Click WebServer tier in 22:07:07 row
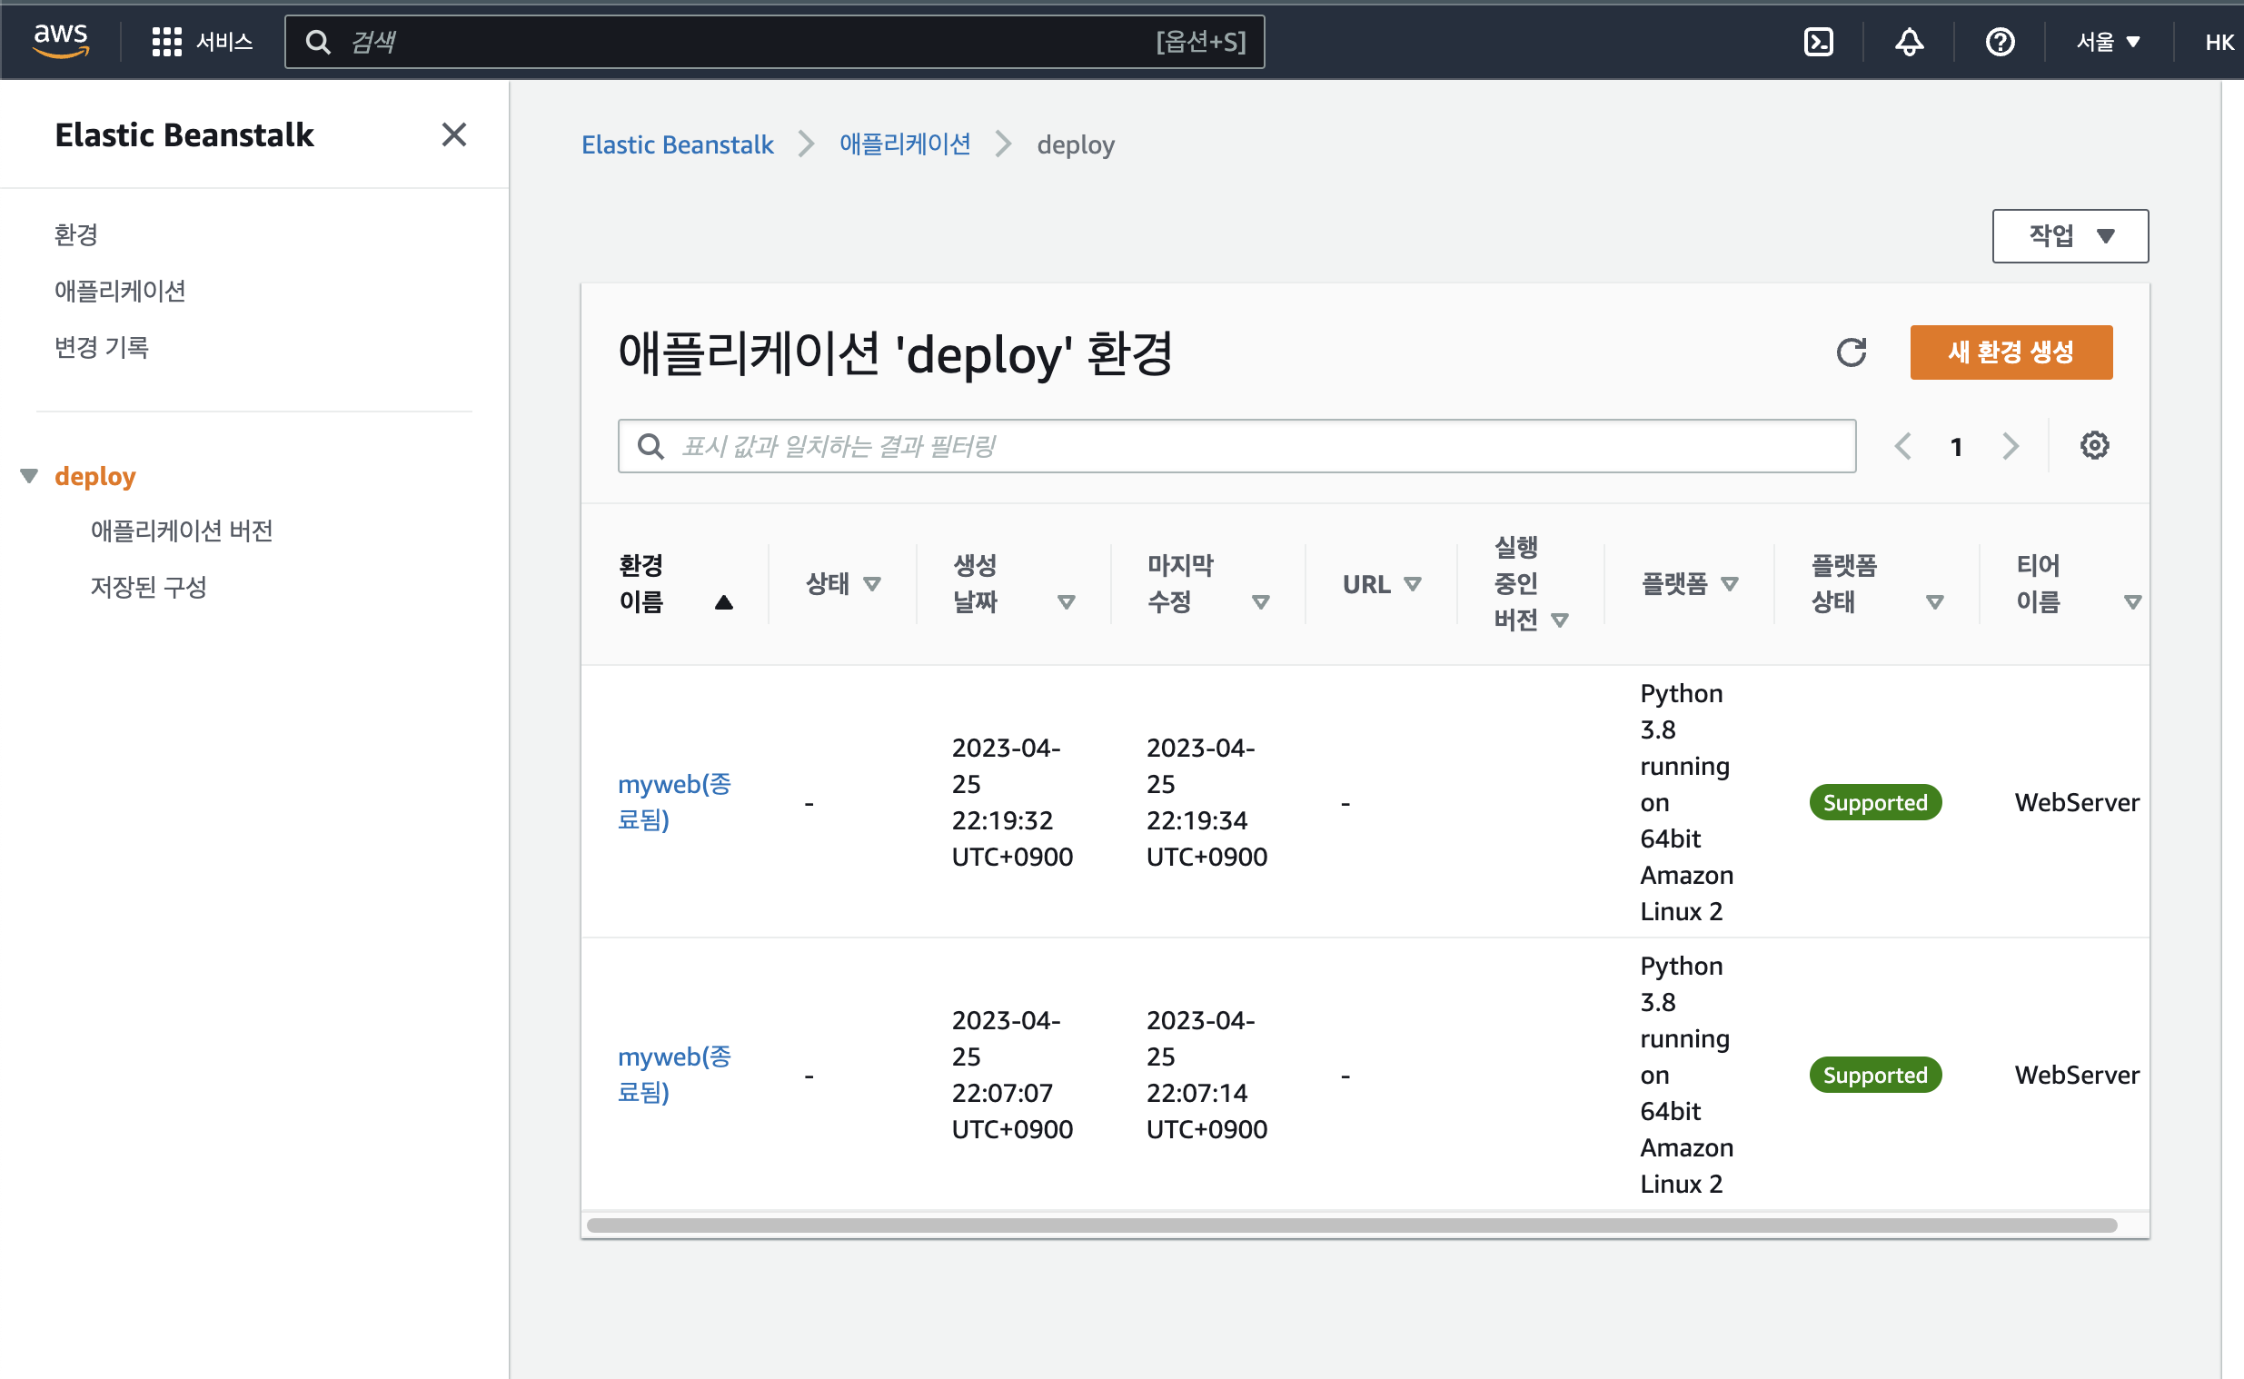Screen dimensions: 2244x1379 pos(2076,1076)
